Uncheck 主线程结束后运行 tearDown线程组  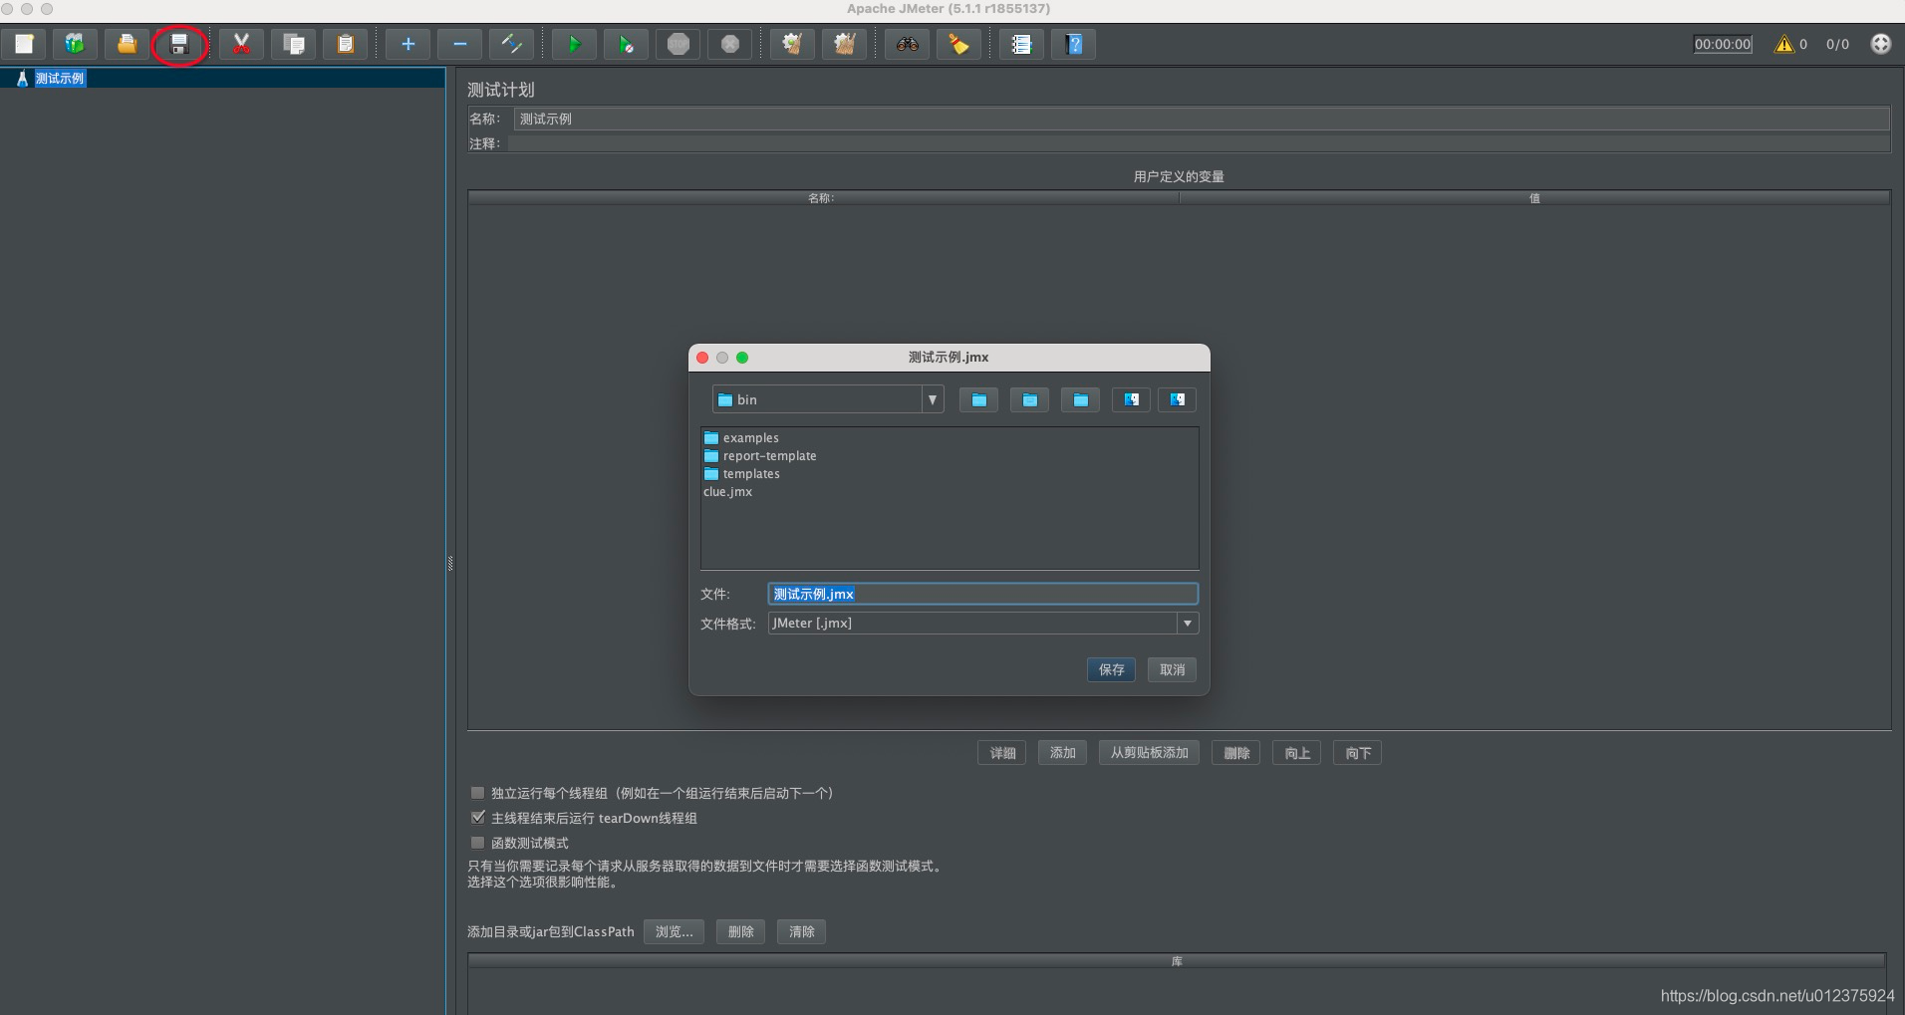(477, 818)
